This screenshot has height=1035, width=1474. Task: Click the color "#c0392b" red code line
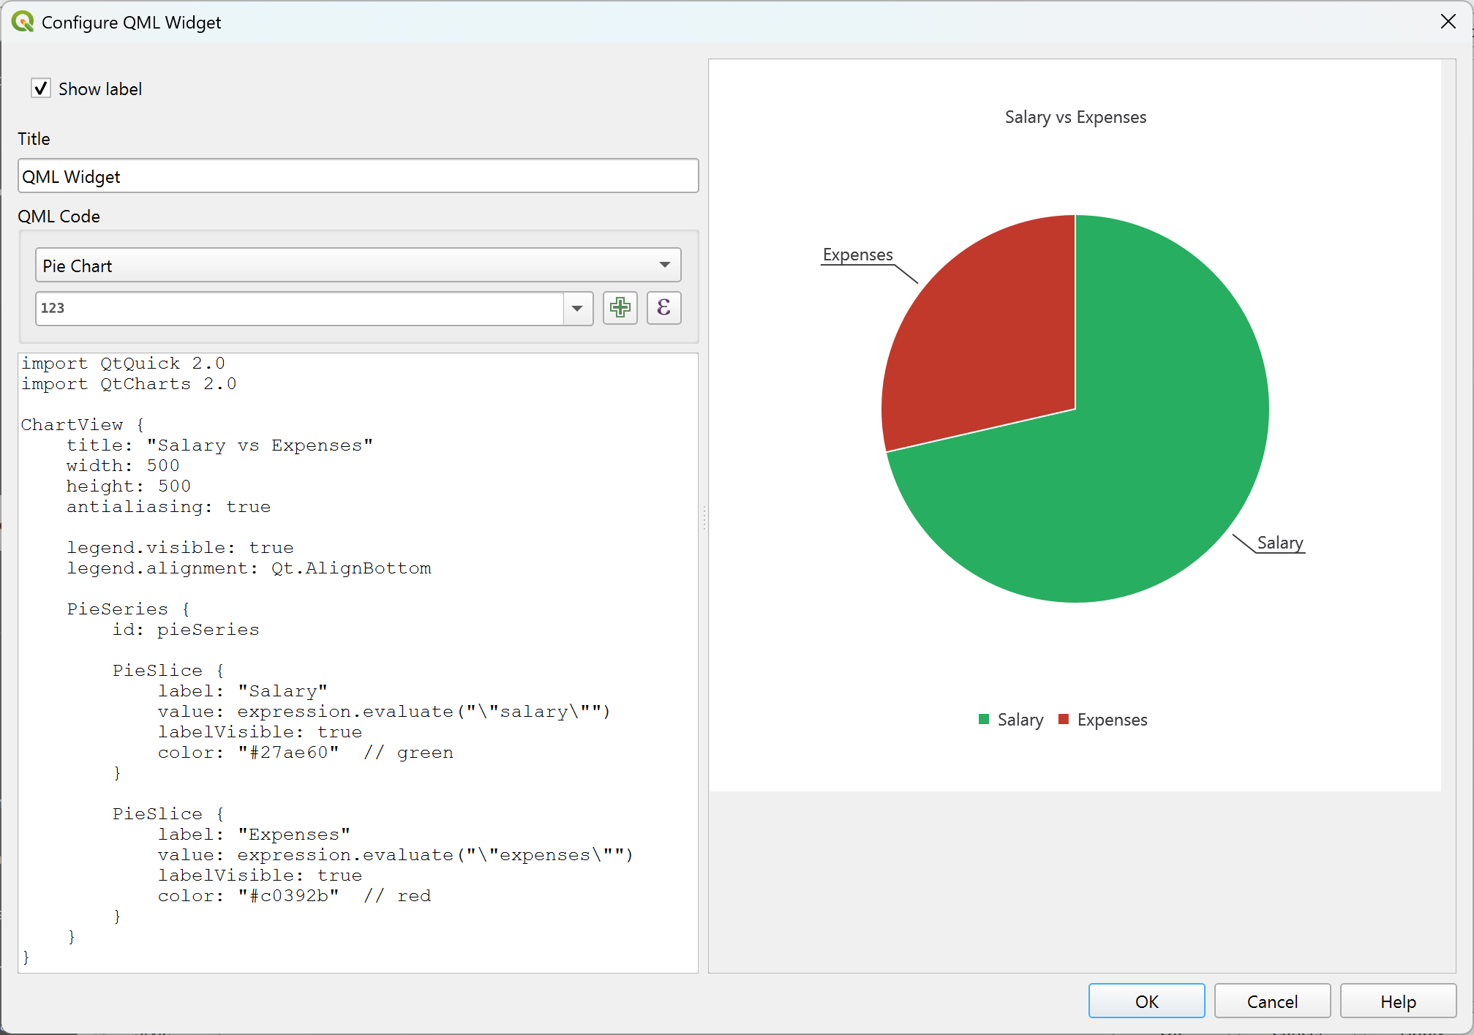(x=295, y=896)
